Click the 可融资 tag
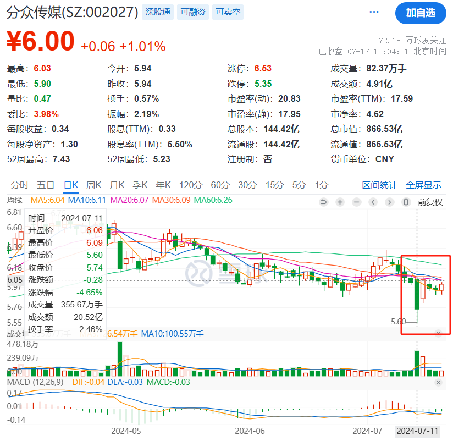453x441 pixels. pyautogui.click(x=193, y=12)
